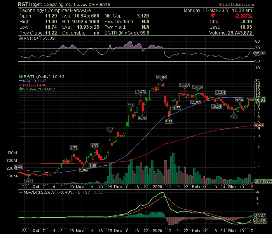Viewport: 272px width, 234px height.
Task: Click the SCTR (MidCap) 99.9 value
Action: (x=145, y=33)
